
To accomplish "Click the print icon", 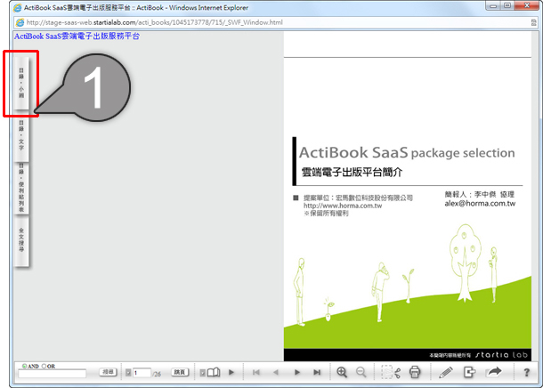I will [x=415, y=372].
